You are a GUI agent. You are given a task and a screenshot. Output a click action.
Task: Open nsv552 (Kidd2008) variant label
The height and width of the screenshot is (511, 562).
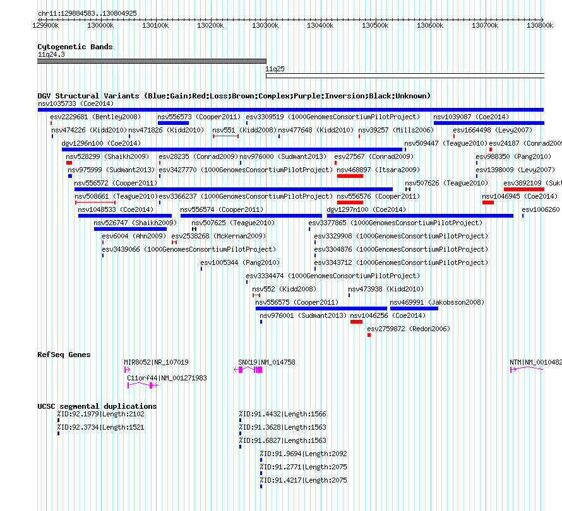(284, 289)
